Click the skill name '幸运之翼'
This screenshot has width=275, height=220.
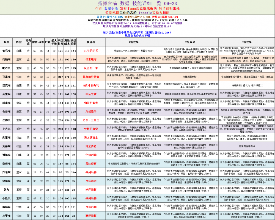coord(91,94)
